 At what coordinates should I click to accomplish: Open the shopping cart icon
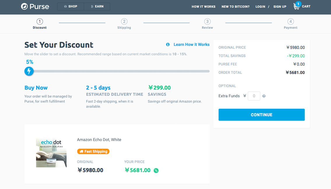(297, 6)
